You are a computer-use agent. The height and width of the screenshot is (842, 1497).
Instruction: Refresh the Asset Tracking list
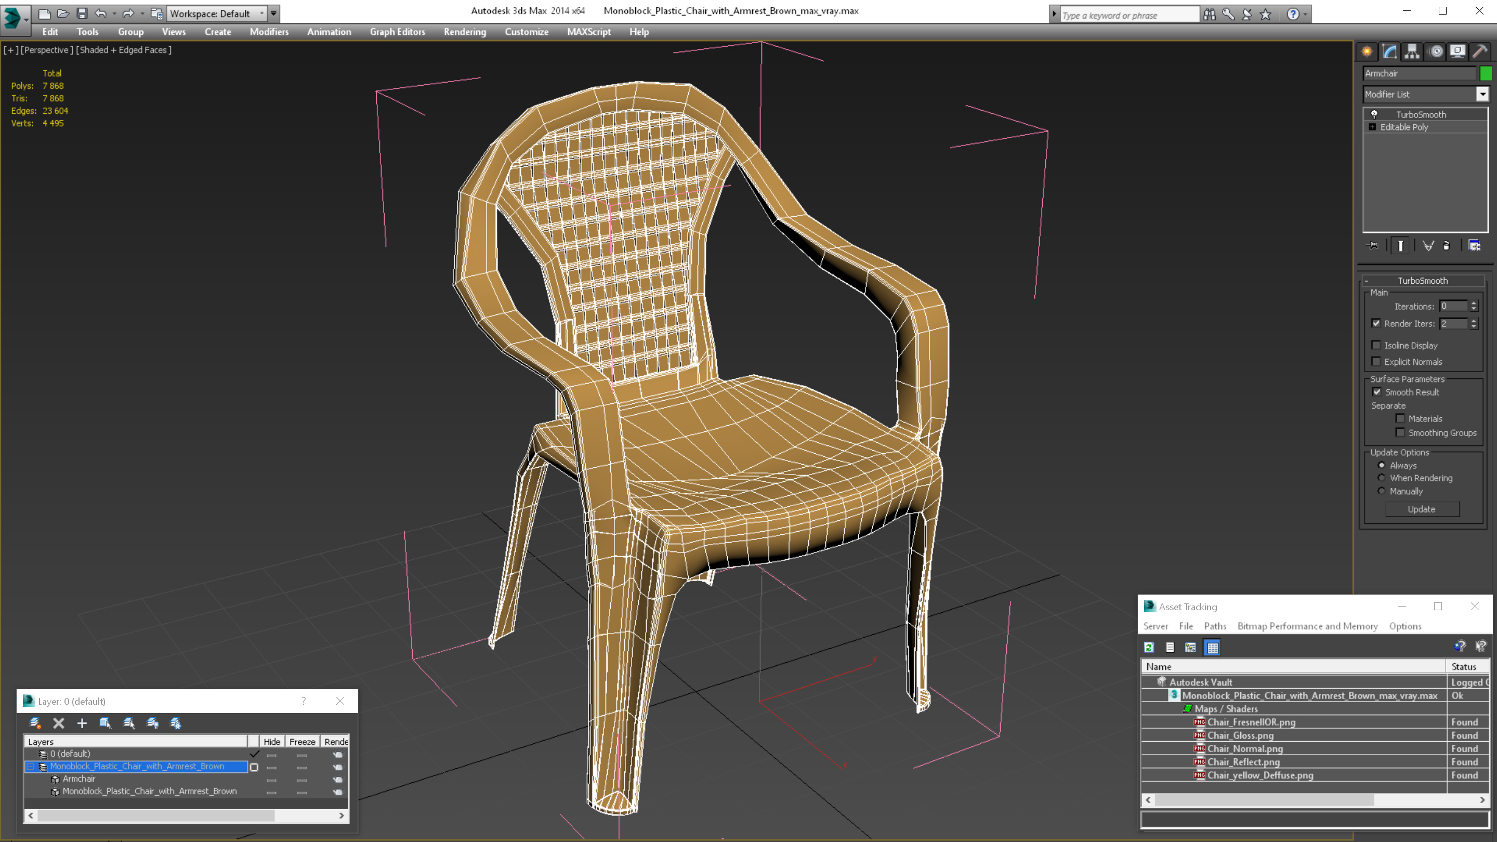[x=1149, y=647]
